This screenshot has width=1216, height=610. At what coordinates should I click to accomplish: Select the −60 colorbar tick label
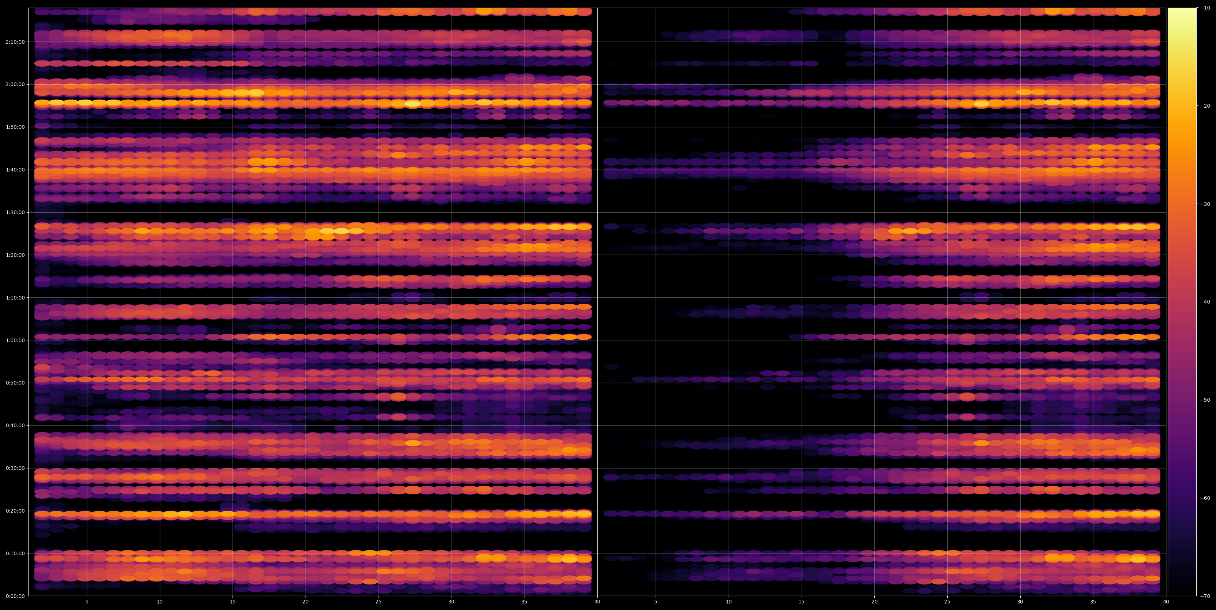1205,498
